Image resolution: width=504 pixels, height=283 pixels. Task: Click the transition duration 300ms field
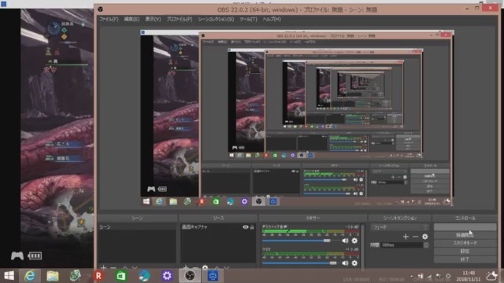pos(402,244)
